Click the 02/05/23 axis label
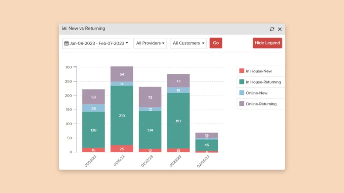344x193 pixels. (x=203, y=161)
